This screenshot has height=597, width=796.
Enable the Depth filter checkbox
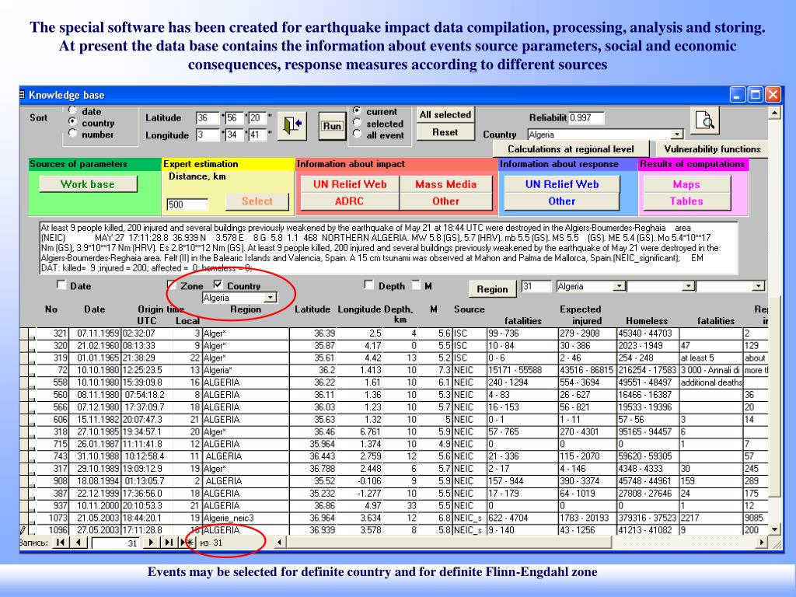tap(369, 285)
